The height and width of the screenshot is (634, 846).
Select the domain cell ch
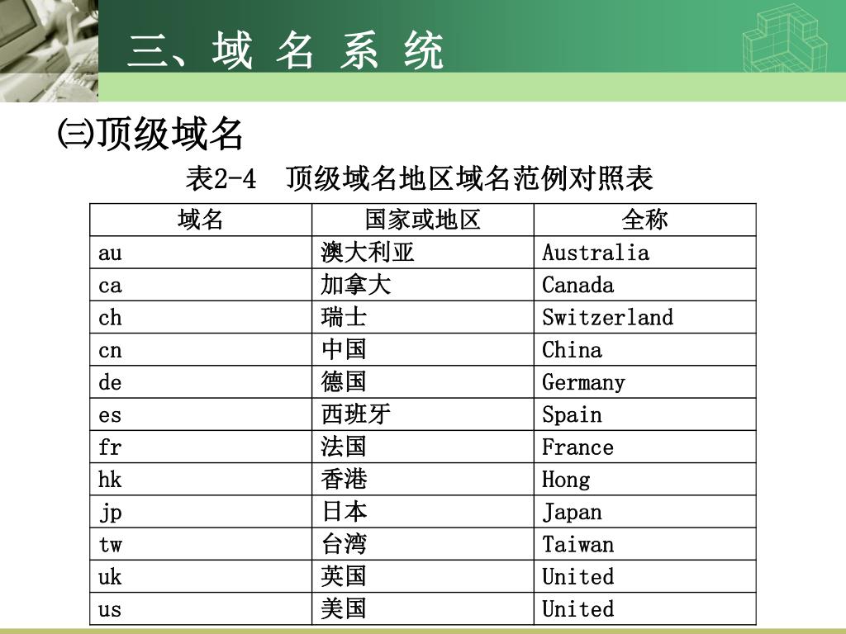coord(201,317)
